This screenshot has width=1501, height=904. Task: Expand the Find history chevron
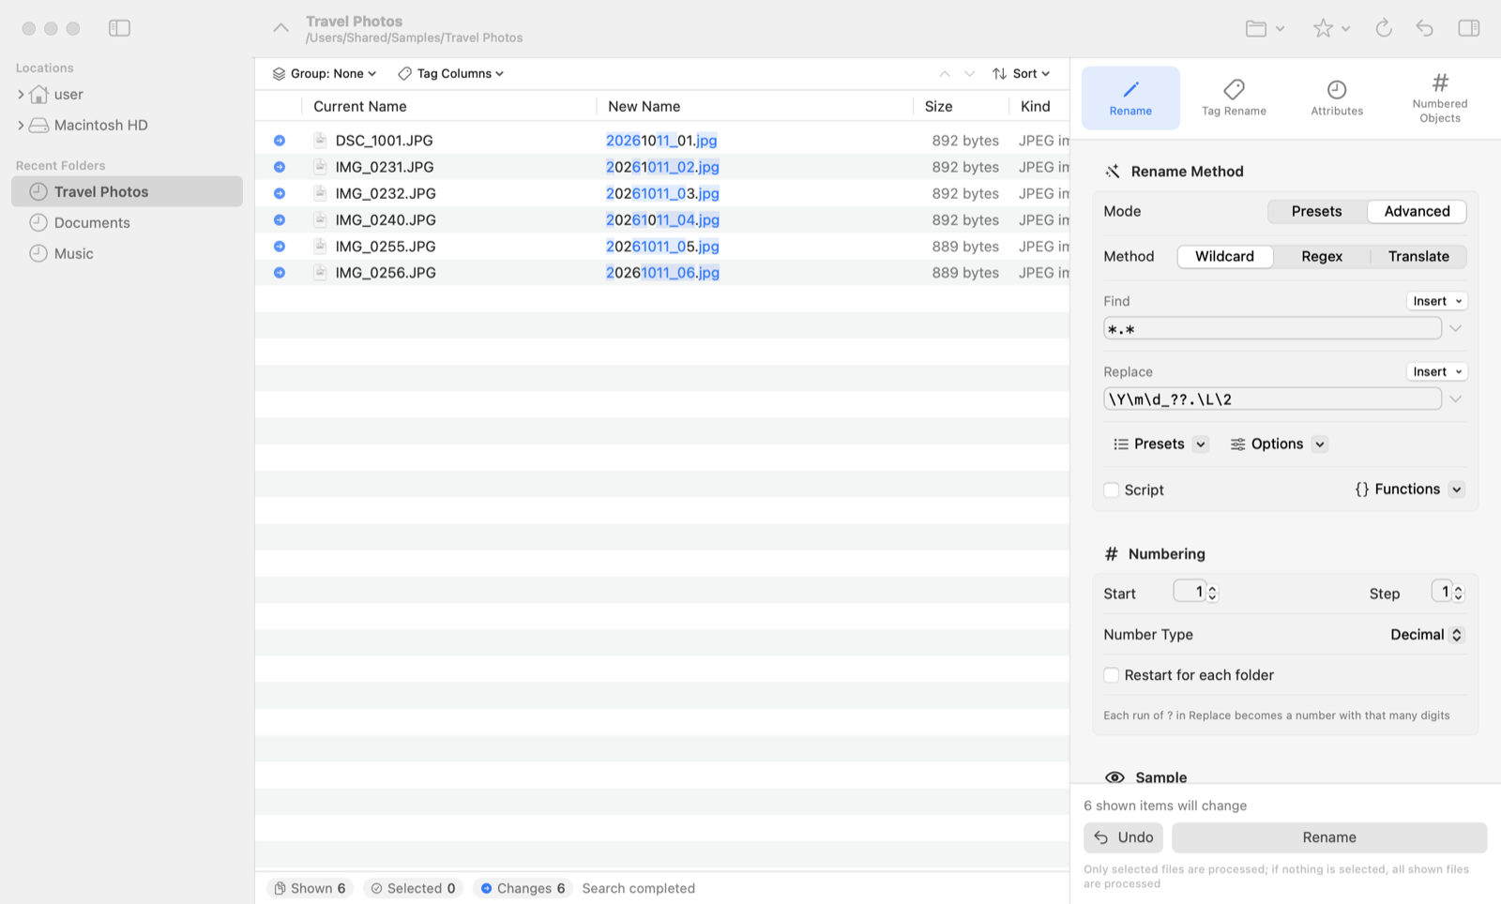1455,328
